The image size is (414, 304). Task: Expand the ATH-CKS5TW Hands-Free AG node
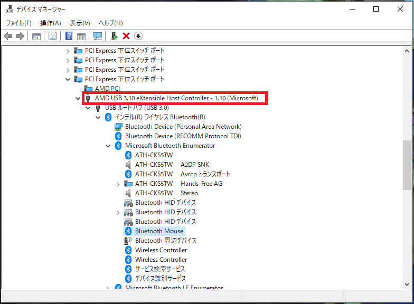[x=118, y=184]
